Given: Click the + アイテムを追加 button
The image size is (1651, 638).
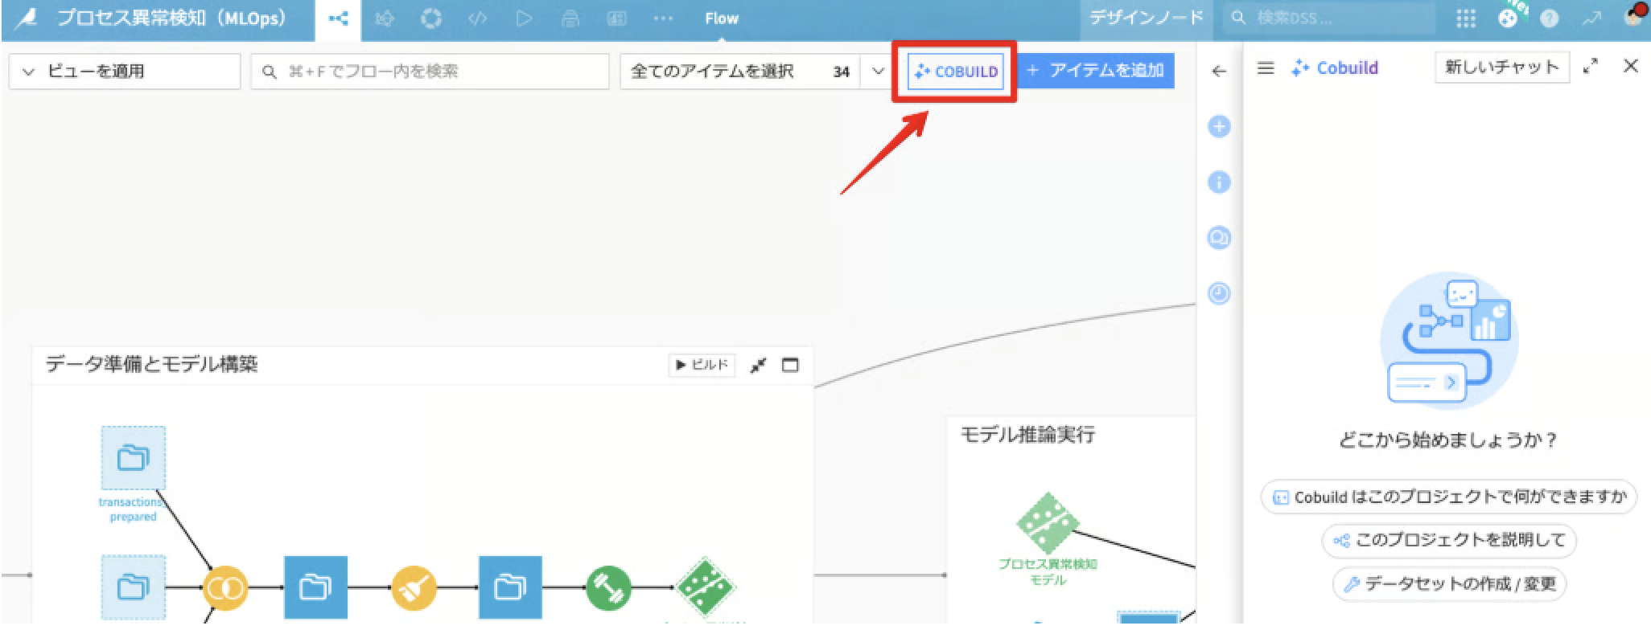Looking at the screenshot, I should point(1096,71).
